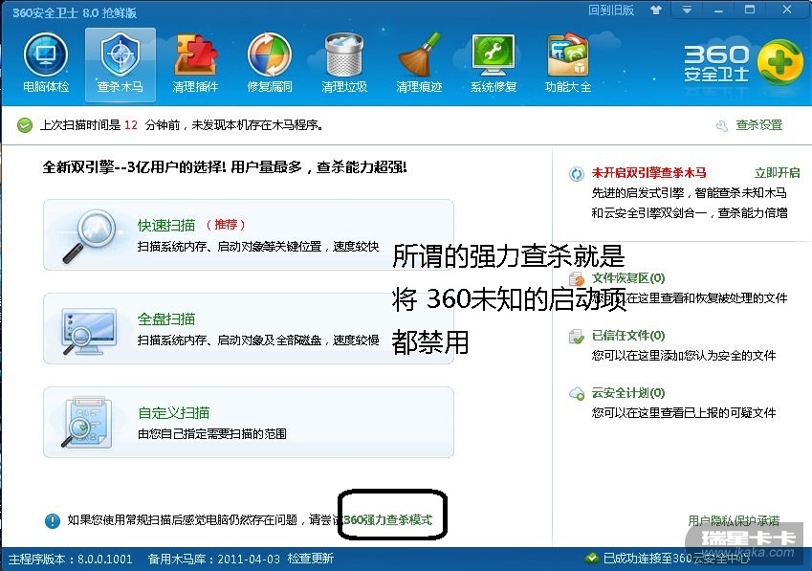Click the blue info exclamation icon
812x571 pixels.
53,520
